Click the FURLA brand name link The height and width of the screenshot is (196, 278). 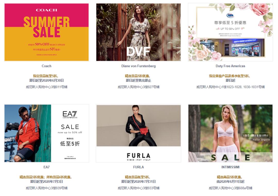tap(138, 167)
